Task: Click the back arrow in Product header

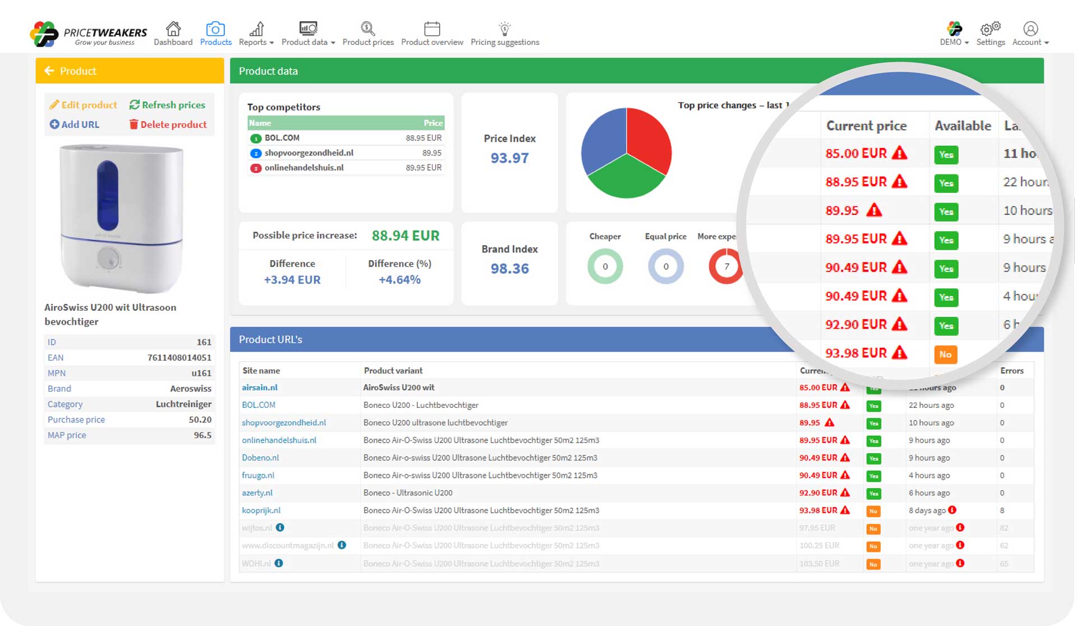Action: 49,71
